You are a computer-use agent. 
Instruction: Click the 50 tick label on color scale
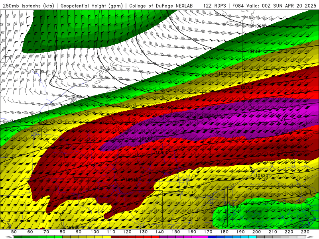coord(14,232)
